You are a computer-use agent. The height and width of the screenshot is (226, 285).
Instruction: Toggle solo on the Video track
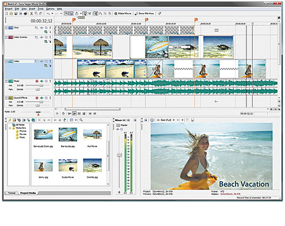click(x=50, y=62)
